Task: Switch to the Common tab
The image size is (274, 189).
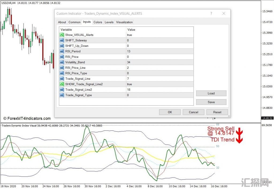Action: (x=74, y=22)
